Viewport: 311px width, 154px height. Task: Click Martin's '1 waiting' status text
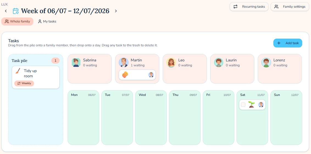click(x=138, y=65)
